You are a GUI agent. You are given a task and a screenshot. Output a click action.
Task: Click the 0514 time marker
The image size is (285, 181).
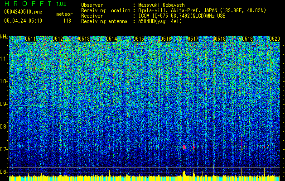tap(111, 39)
